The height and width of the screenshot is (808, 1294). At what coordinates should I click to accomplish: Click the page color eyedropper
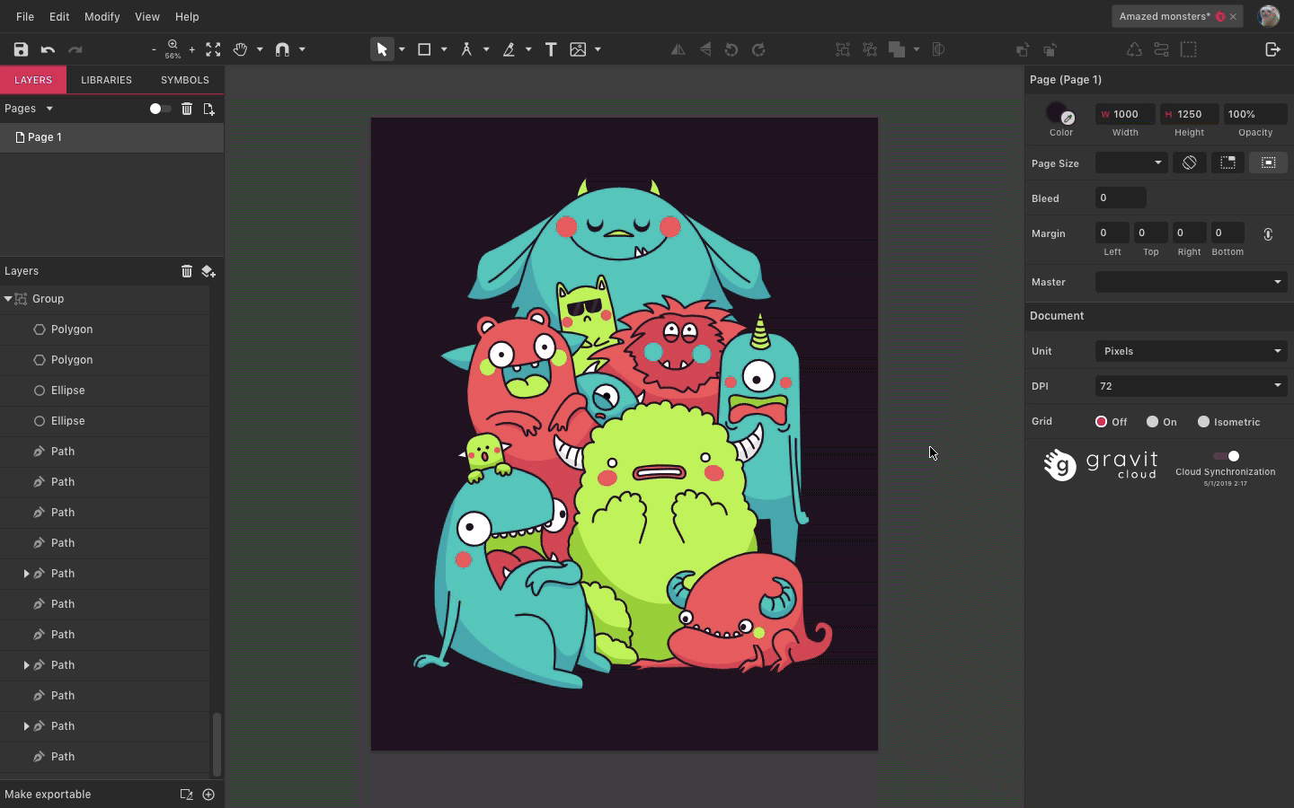click(x=1068, y=118)
